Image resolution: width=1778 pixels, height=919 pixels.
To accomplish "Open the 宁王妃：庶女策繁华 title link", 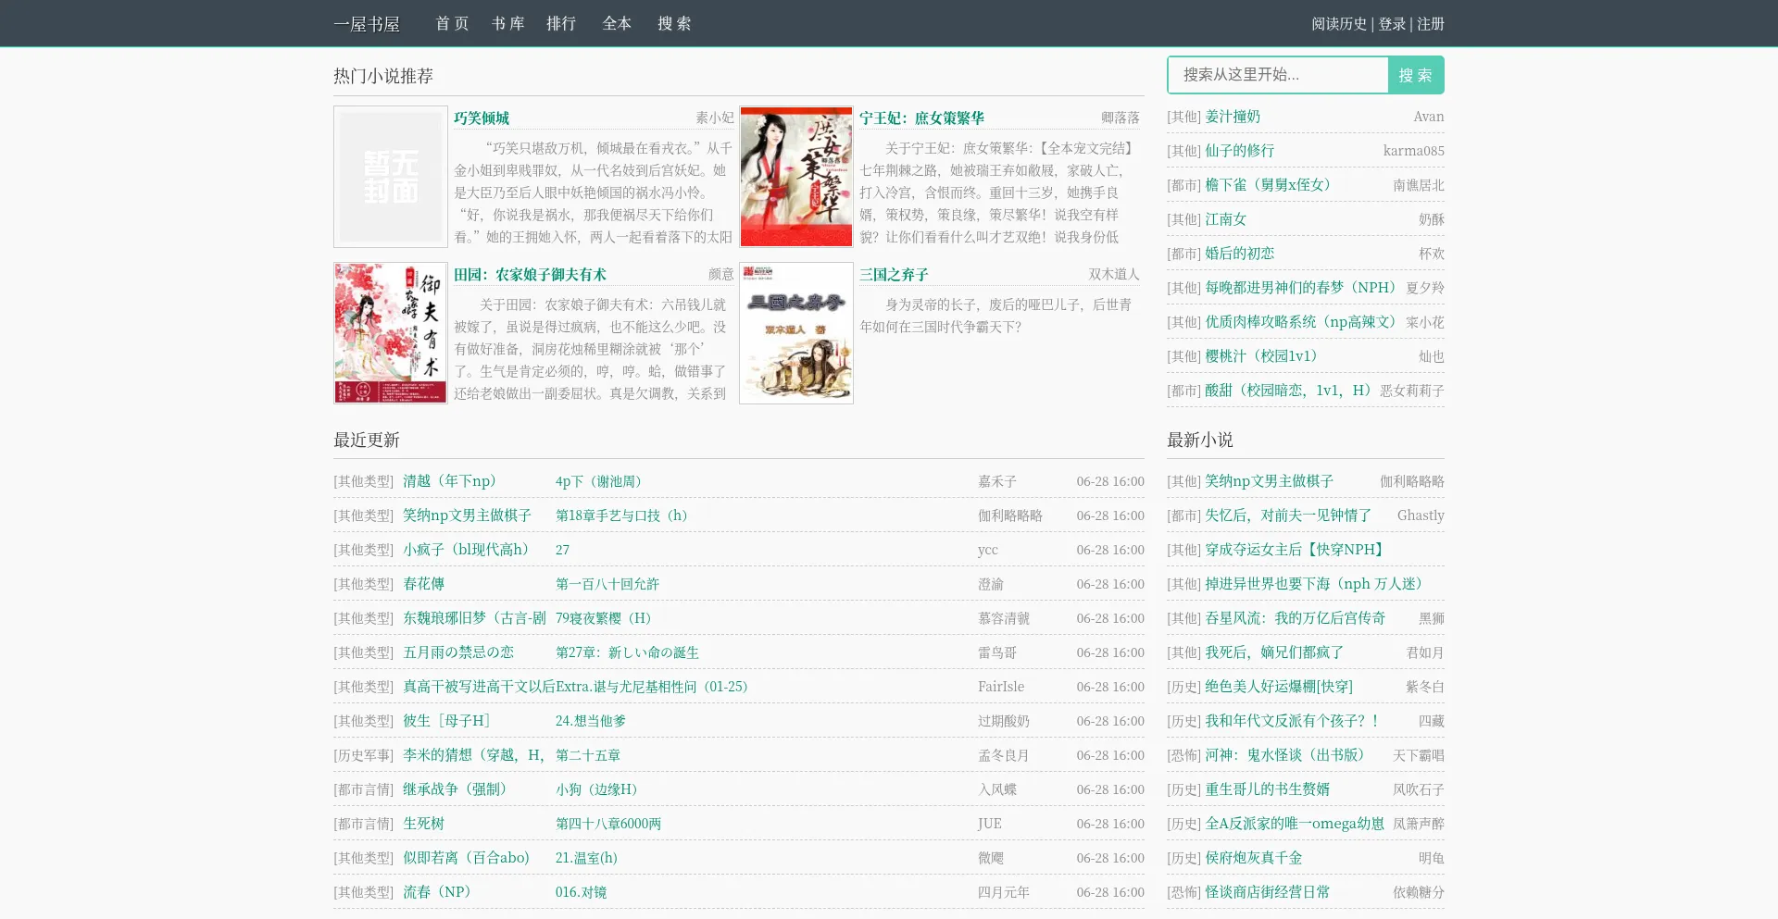I will point(921,118).
